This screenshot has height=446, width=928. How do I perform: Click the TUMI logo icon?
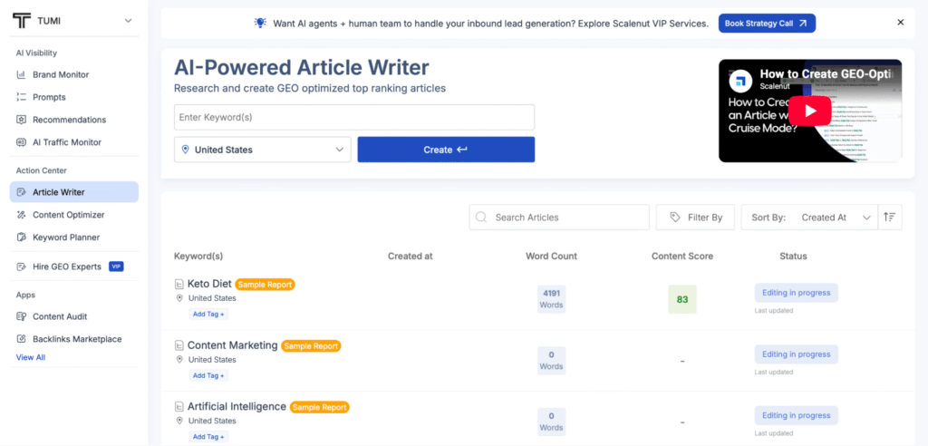click(x=22, y=21)
